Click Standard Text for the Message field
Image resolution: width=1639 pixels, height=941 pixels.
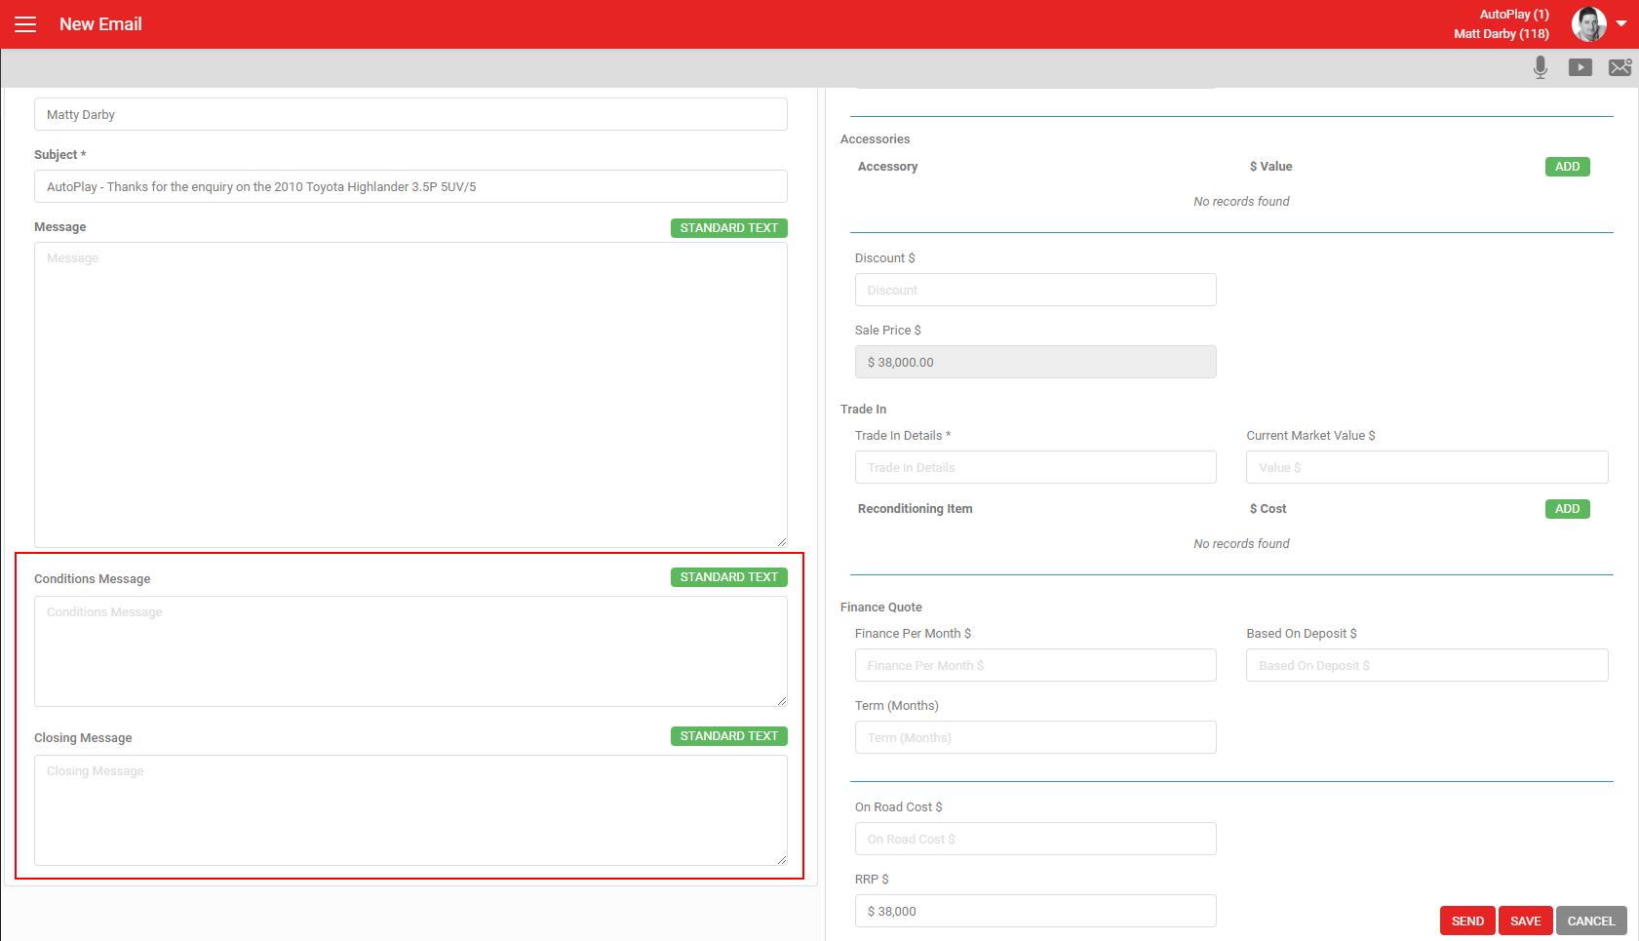point(729,228)
